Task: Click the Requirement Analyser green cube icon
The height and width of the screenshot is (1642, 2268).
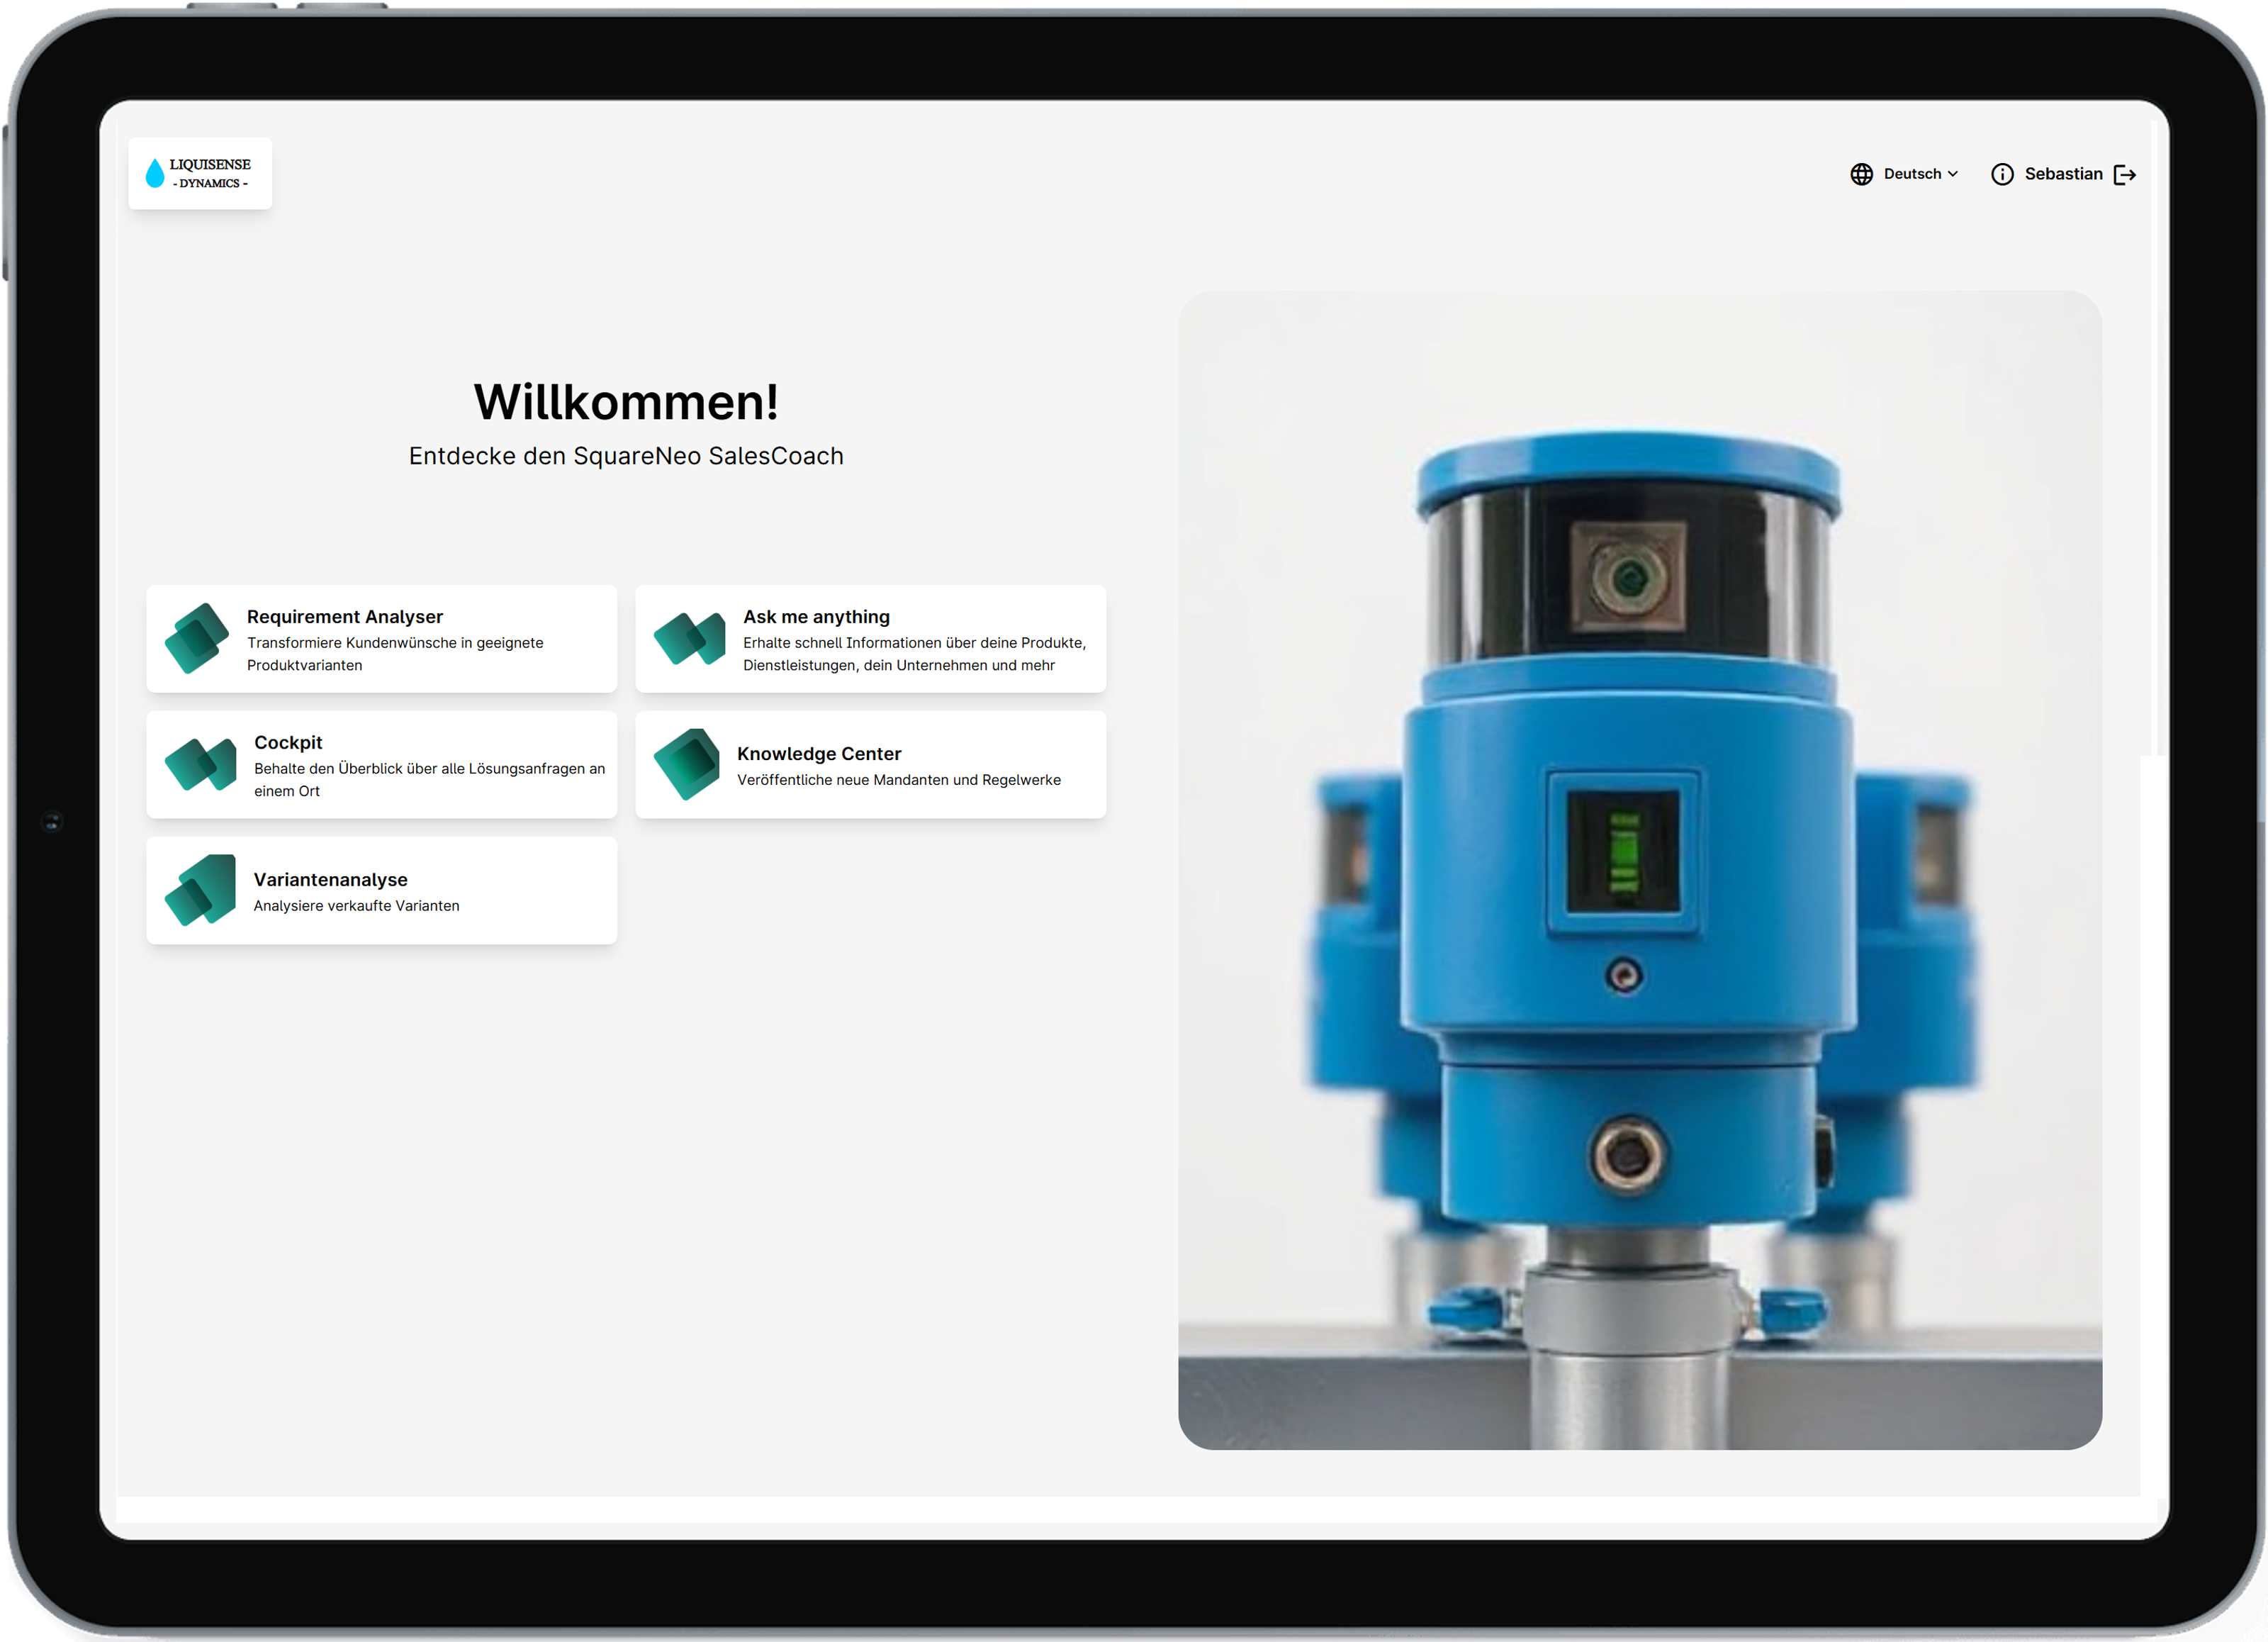Action: tap(196, 638)
